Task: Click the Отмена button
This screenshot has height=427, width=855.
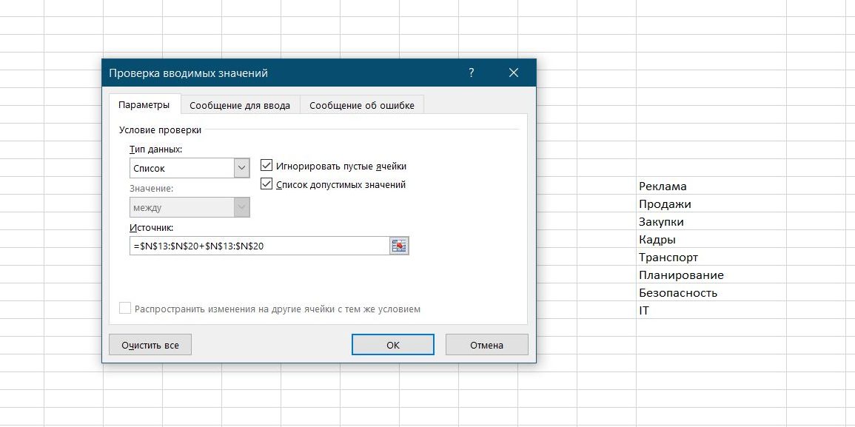Action: pyautogui.click(x=486, y=345)
